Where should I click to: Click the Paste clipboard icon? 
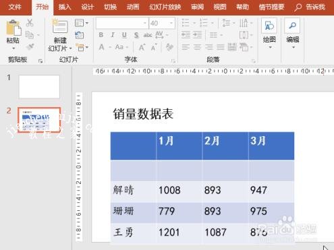[x=13, y=28]
